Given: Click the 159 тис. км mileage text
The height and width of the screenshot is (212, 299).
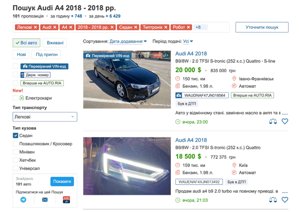Looking at the screenshot, I should (194, 165).
